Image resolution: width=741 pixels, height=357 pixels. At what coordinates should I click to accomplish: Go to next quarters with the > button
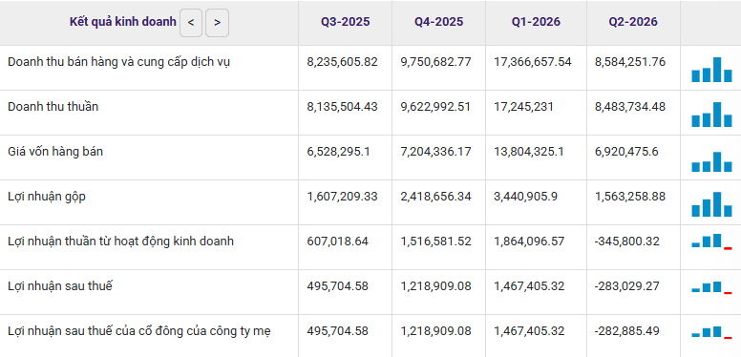click(x=218, y=23)
